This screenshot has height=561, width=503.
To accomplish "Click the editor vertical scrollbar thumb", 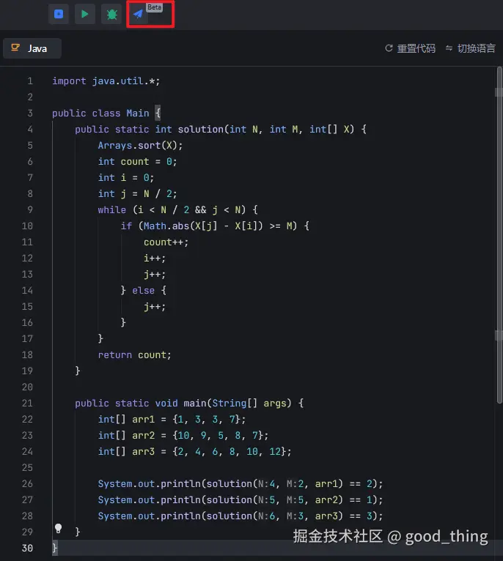I will pyautogui.click(x=499, y=235).
